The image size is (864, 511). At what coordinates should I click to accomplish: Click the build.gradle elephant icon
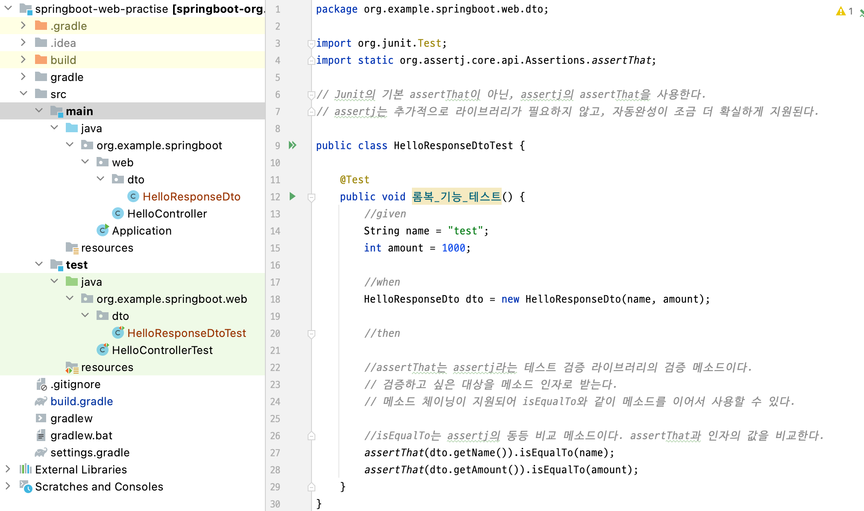coord(41,401)
